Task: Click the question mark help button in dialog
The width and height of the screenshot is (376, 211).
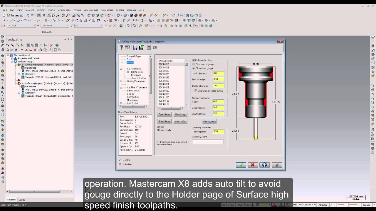Action: (277, 165)
